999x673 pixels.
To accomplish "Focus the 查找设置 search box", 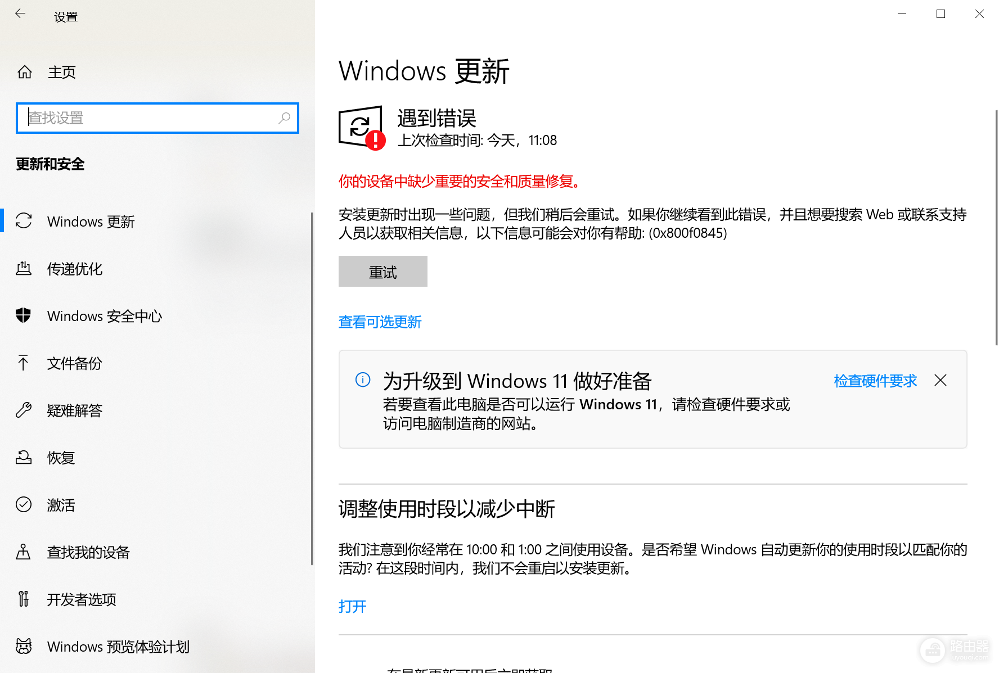I will [157, 118].
